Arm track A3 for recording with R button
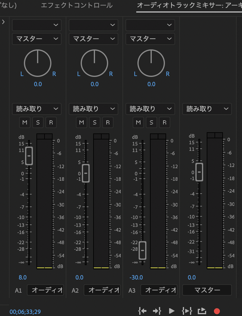 [165, 122]
